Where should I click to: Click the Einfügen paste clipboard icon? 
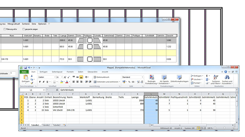(25, 77)
